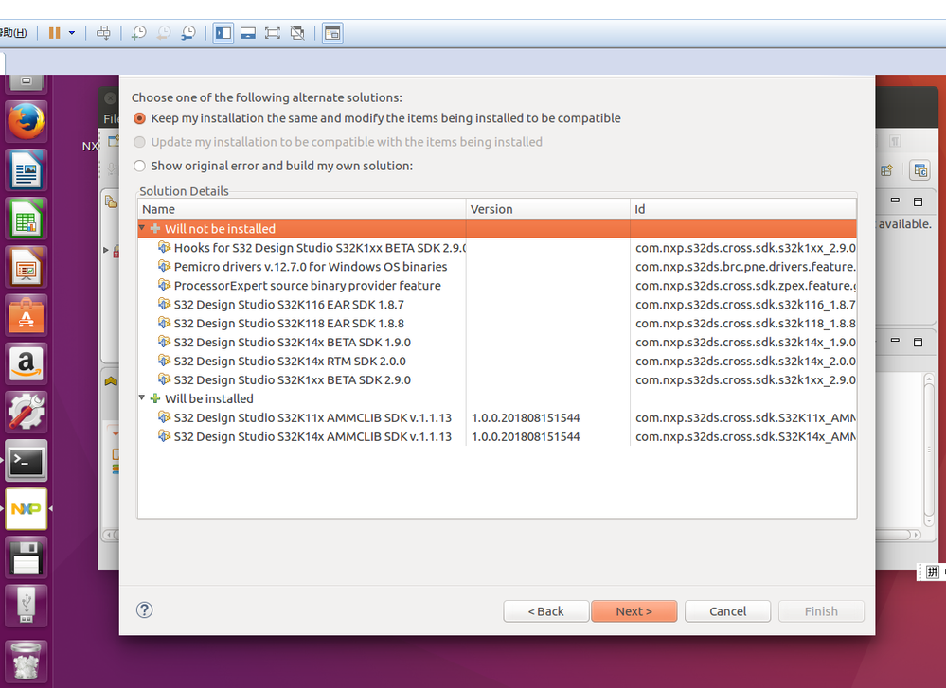Toggle the show library sidebar icon
This screenshot has width=946, height=688.
coord(223,32)
